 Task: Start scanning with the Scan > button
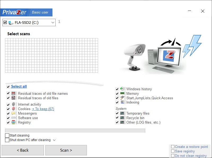pos(66,150)
